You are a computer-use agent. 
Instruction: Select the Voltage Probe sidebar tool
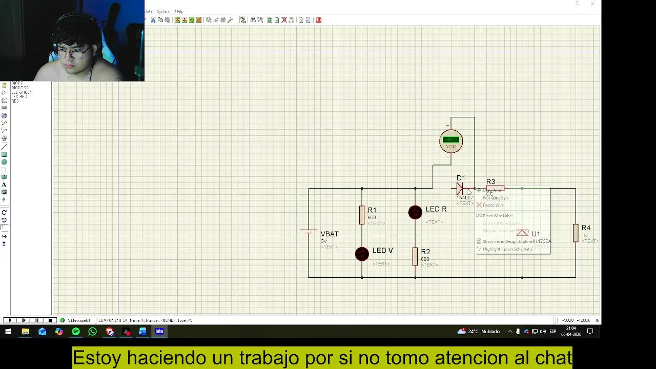pos(4,123)
